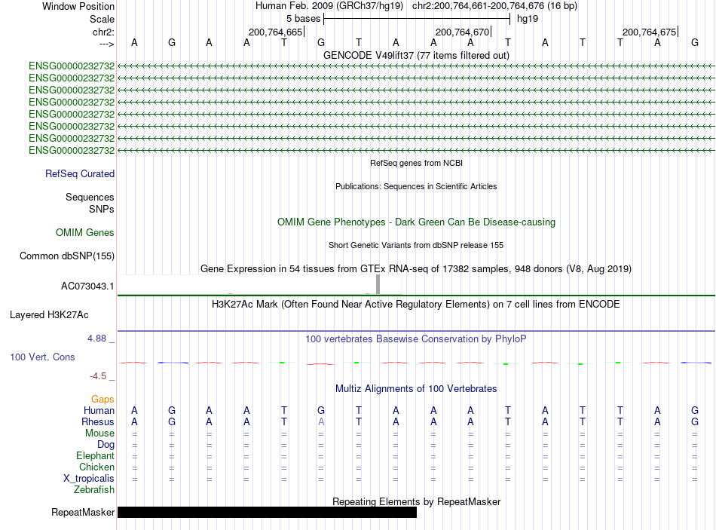Click the 200,764,675 position marker

(650, 32)
